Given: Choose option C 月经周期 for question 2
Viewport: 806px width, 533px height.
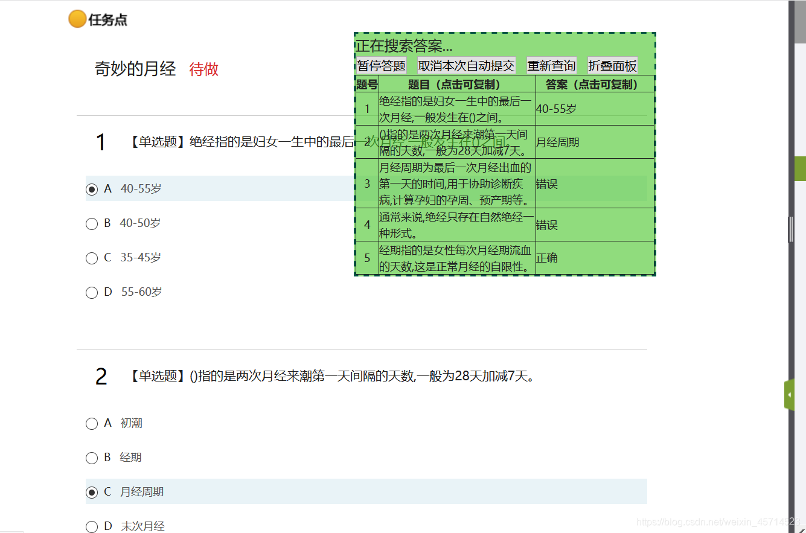Looking at the screenshot, I should pos(92,493).
